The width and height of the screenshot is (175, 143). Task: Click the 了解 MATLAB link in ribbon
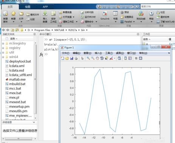(166, 22)
